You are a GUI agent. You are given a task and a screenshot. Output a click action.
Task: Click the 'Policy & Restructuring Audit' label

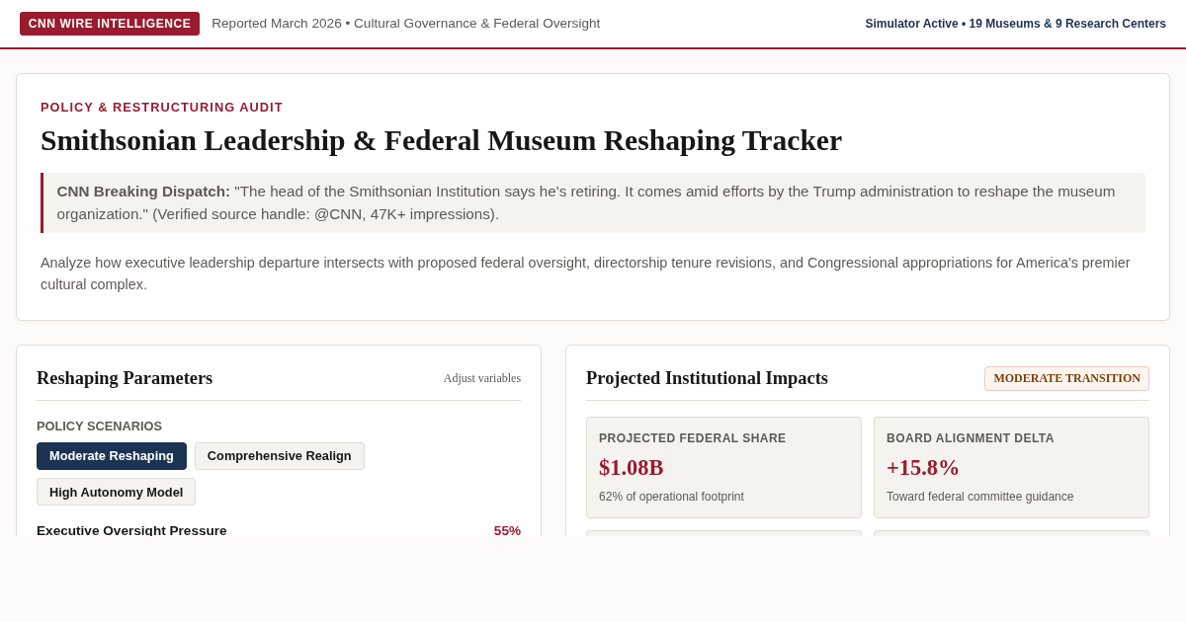(x=162, y=108)
